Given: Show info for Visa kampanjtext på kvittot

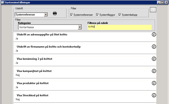Looking at the screenshot, I should (154, 71).
